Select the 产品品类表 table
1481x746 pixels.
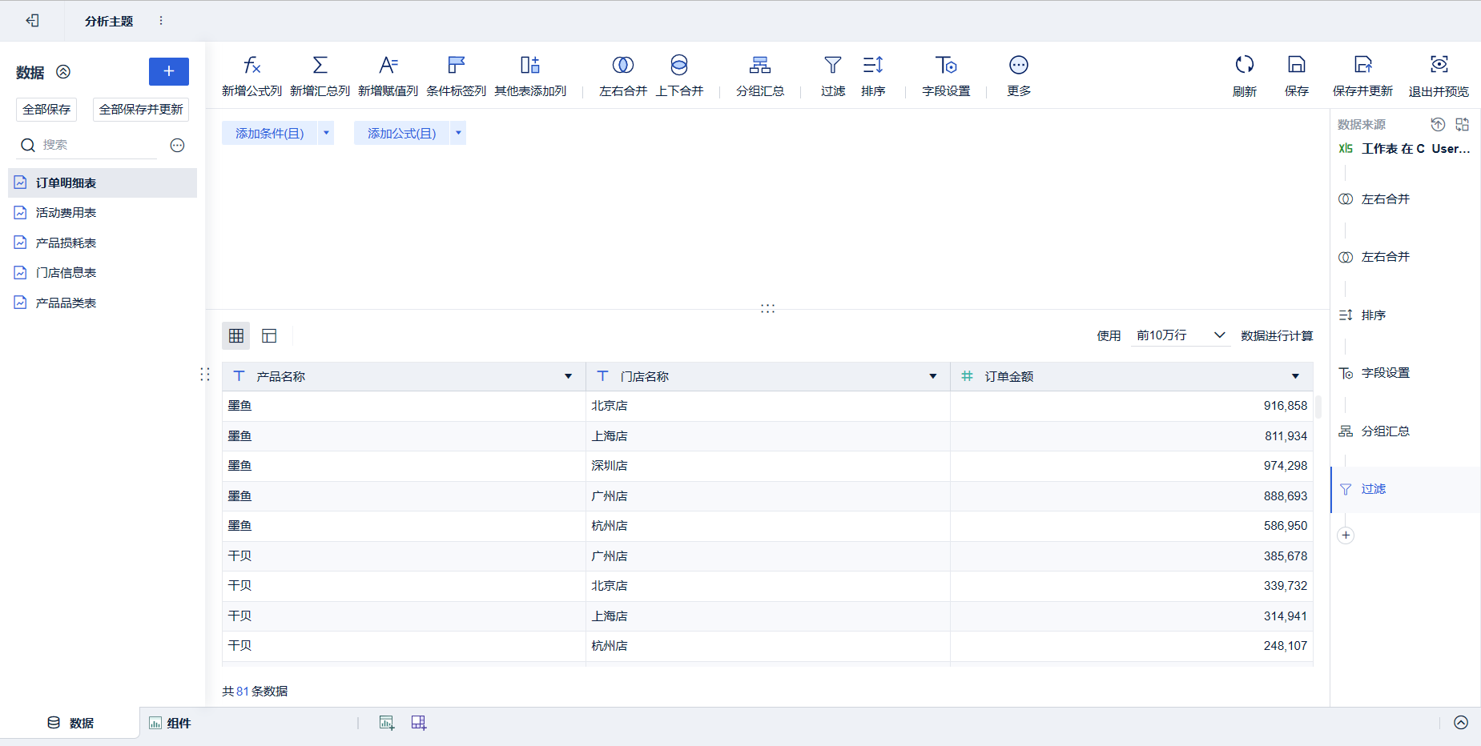click(103, 303)
